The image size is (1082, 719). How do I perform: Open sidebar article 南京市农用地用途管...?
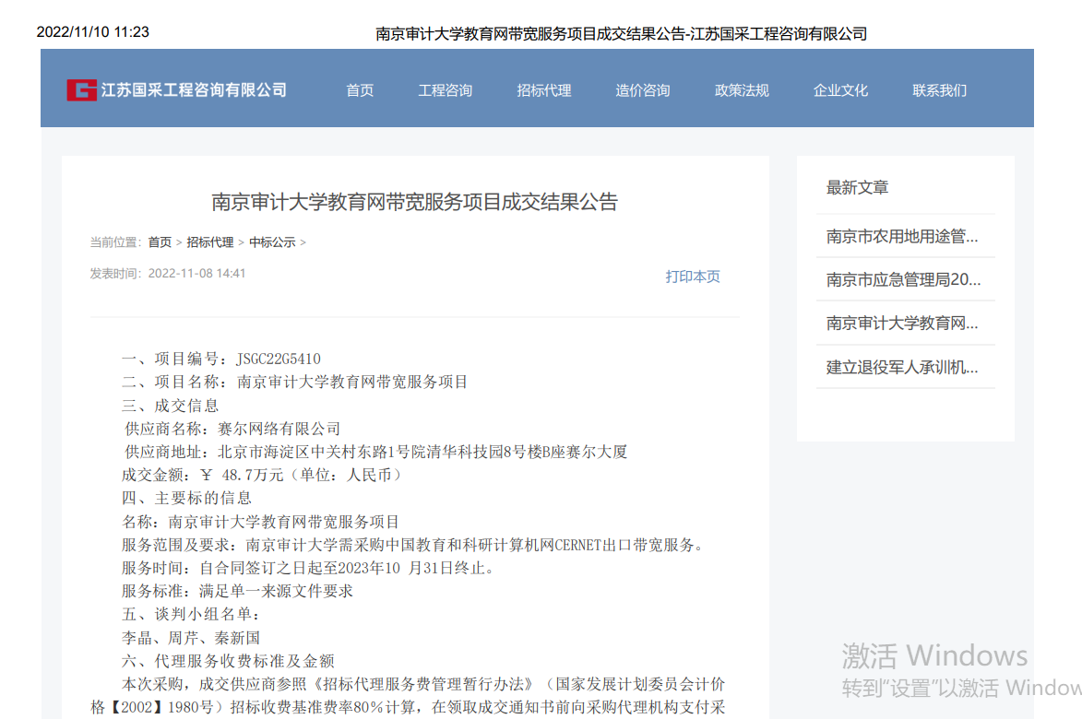coord(902,237)
